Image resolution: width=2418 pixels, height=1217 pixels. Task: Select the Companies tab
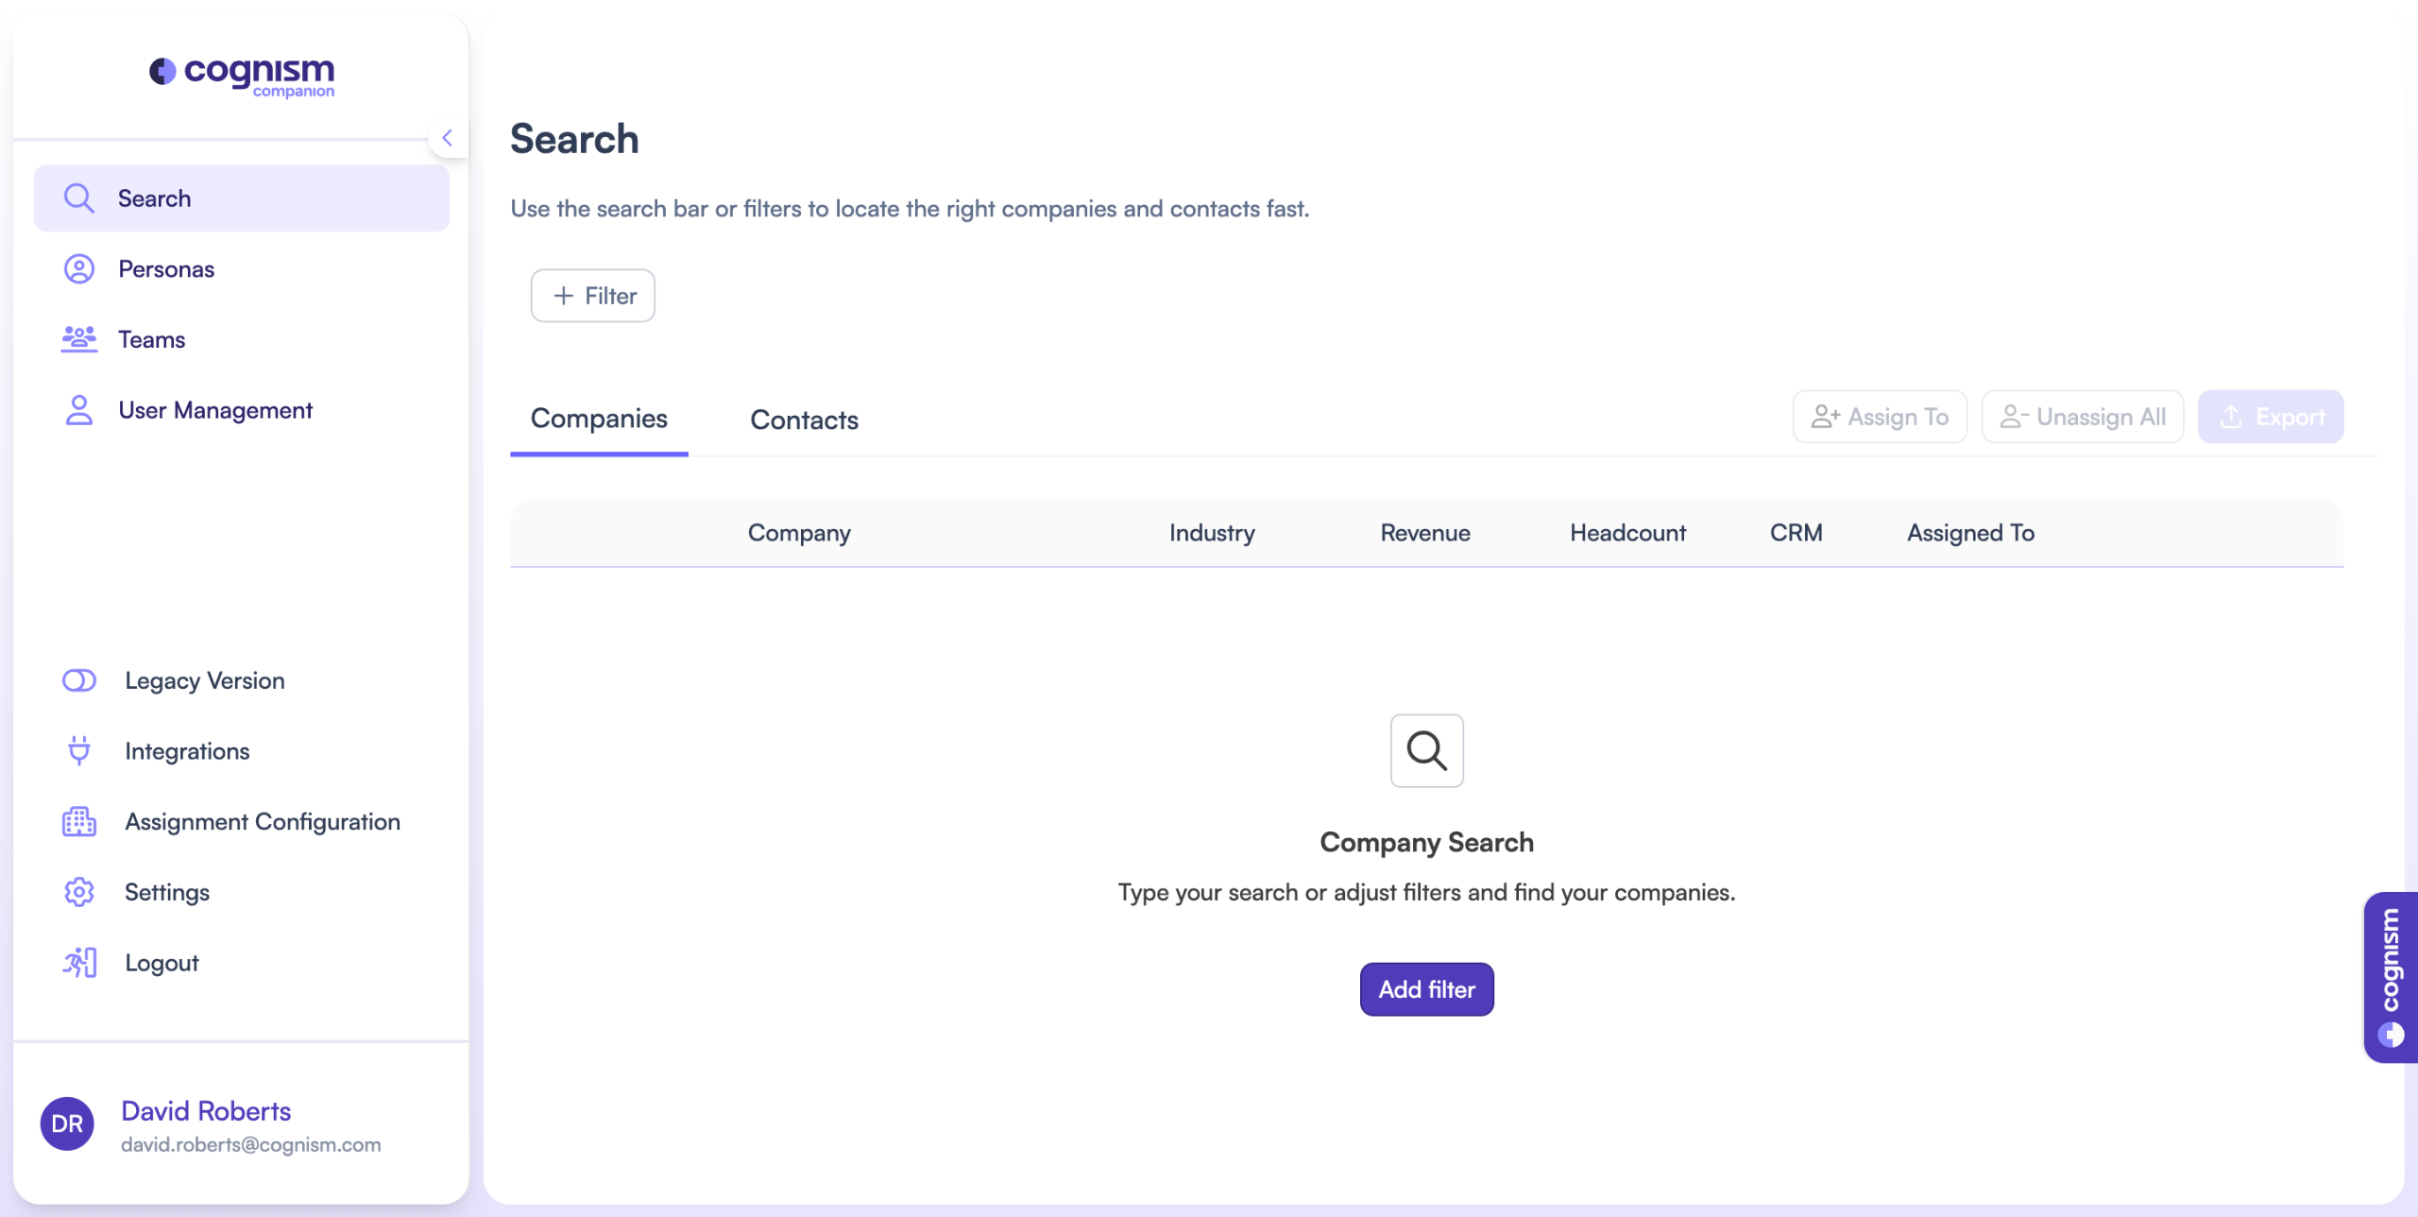tap(599, 419)
